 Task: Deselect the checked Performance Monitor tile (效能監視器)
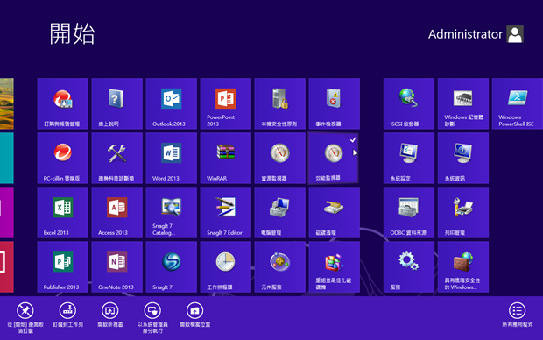point(333,158)
